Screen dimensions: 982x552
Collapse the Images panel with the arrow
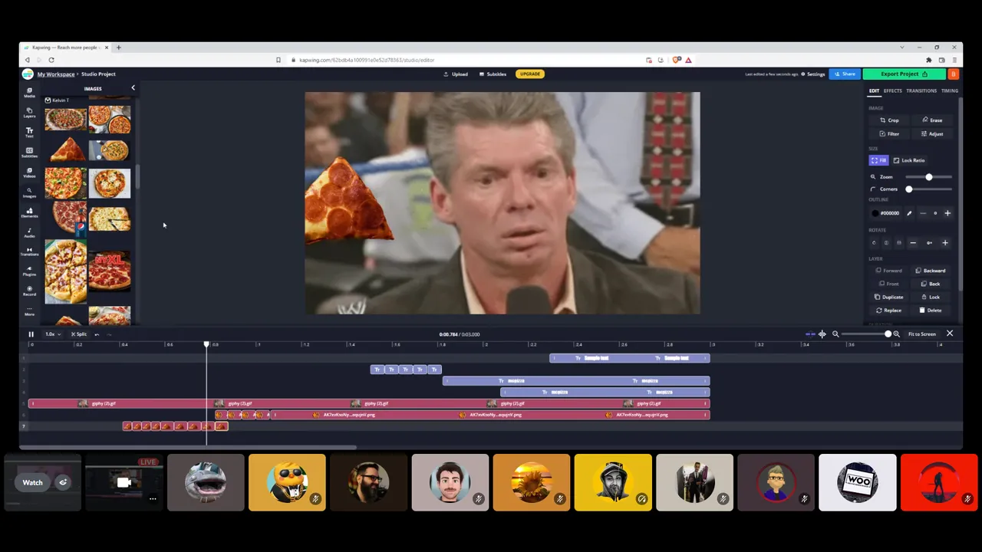point(133,87)
